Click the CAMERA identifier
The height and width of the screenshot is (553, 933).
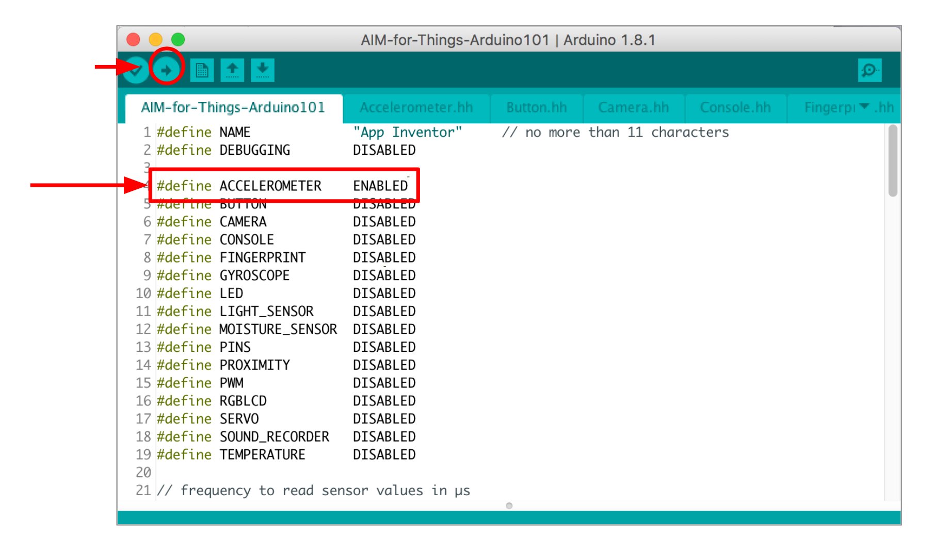[x=243, y=222]
